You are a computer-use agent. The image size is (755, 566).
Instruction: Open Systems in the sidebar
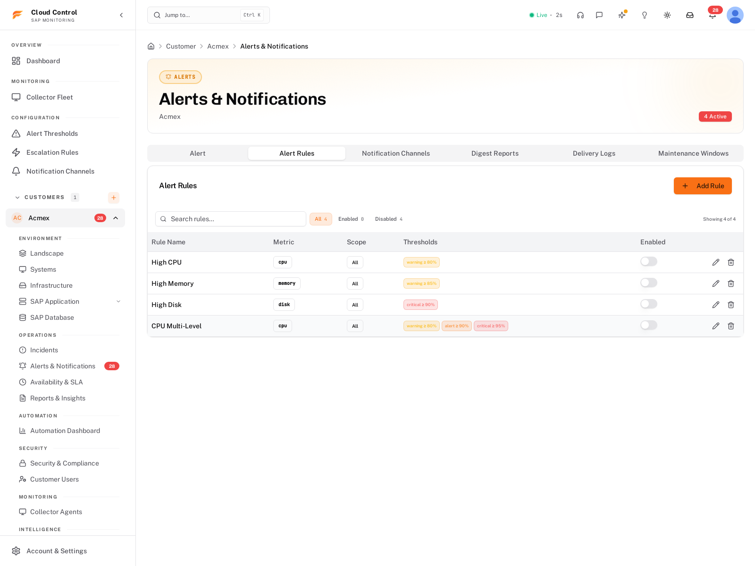click(x=69, y=269)
